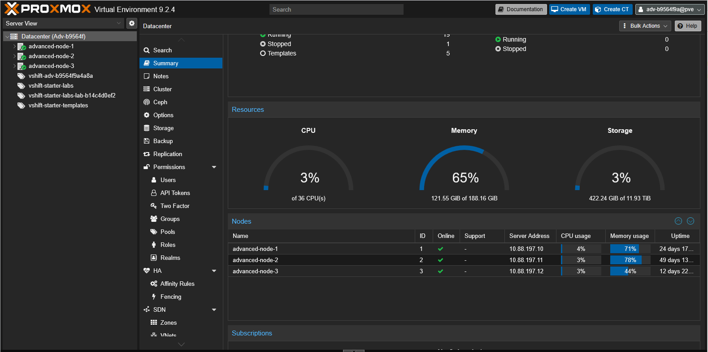708x352 pixels.
Task: Click the Notes icon
Action: click(147, 76)
